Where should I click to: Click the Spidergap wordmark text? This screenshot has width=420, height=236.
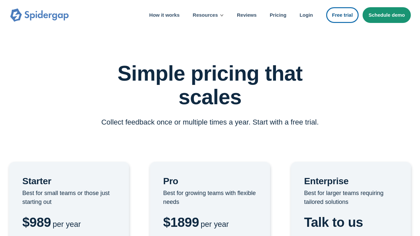47,15
